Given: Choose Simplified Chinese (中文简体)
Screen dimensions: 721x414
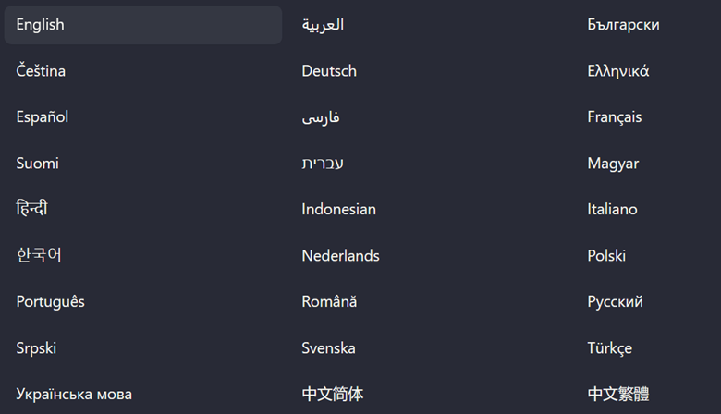Looking at the screenshot, I should [x=332, y=395].
